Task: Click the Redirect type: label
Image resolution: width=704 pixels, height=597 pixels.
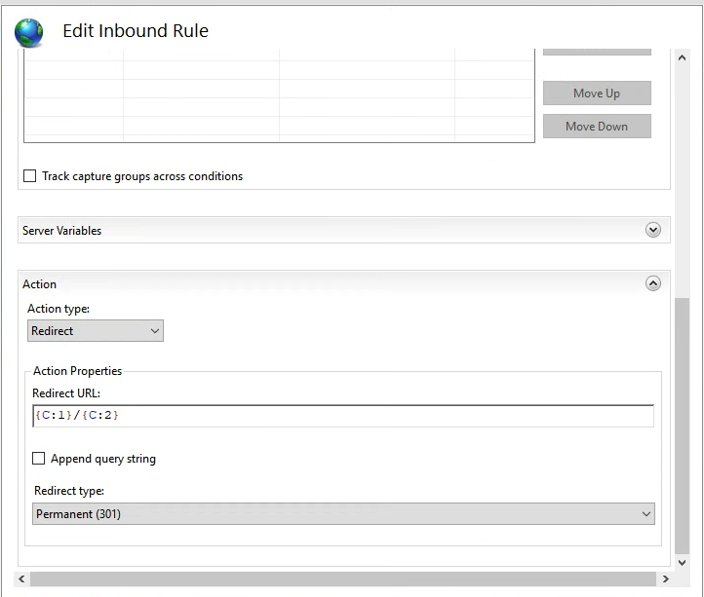Action: (x=69, y=491)
